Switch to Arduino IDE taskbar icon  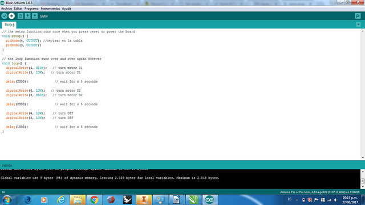pyautogui.click(x=210, y=200)
